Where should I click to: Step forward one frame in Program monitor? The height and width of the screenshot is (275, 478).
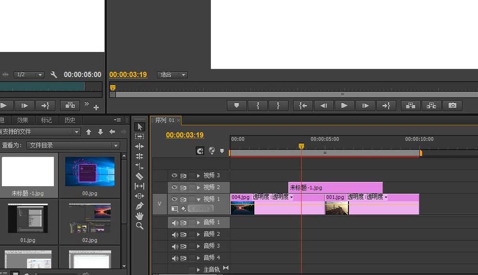coord(365,106)
